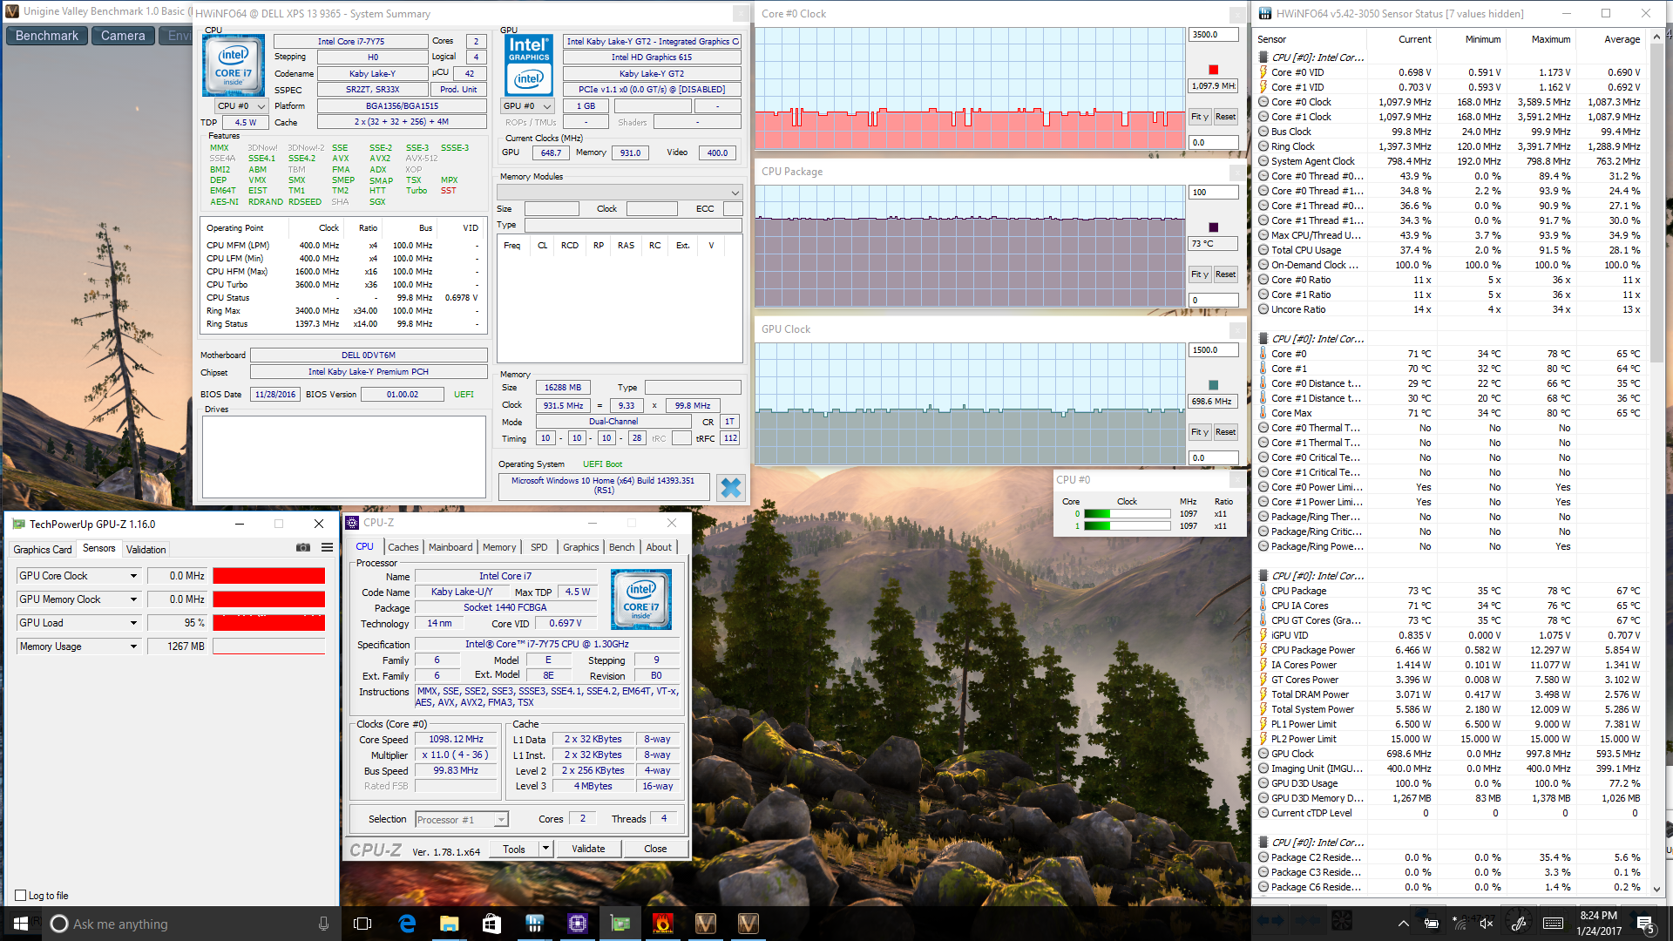Click the red color swatch in Core #0 Clock graph
Image resolution: width=1673 pixels, height=941 pixels.
tap(1213, 70)
